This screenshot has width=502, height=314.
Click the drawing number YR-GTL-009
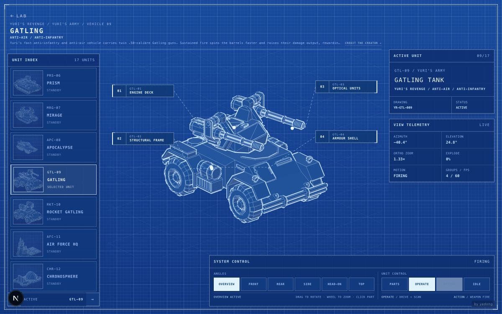tap(403, 108)
